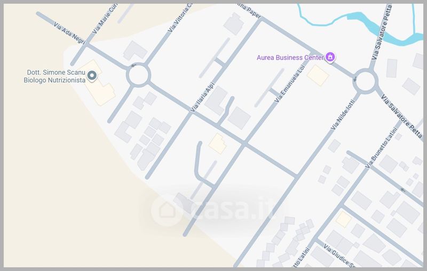This screenshot has width=427, height=271.
Task: Click the left roundabout near Via Ada Negri
Action: point(138,75)
